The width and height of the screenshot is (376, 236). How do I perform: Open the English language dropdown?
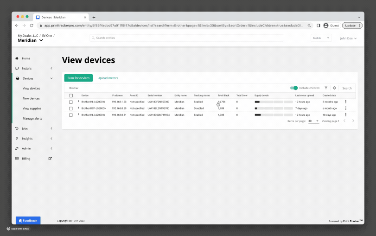pyautogui.click(x=321, y=38)
